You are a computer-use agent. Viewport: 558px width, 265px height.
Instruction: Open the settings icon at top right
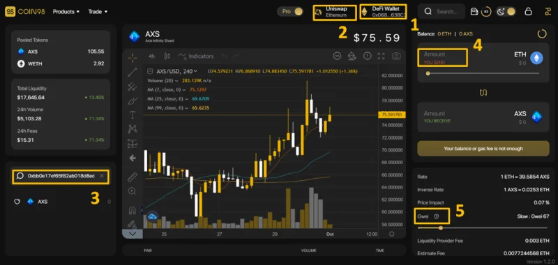click(548, 12)
